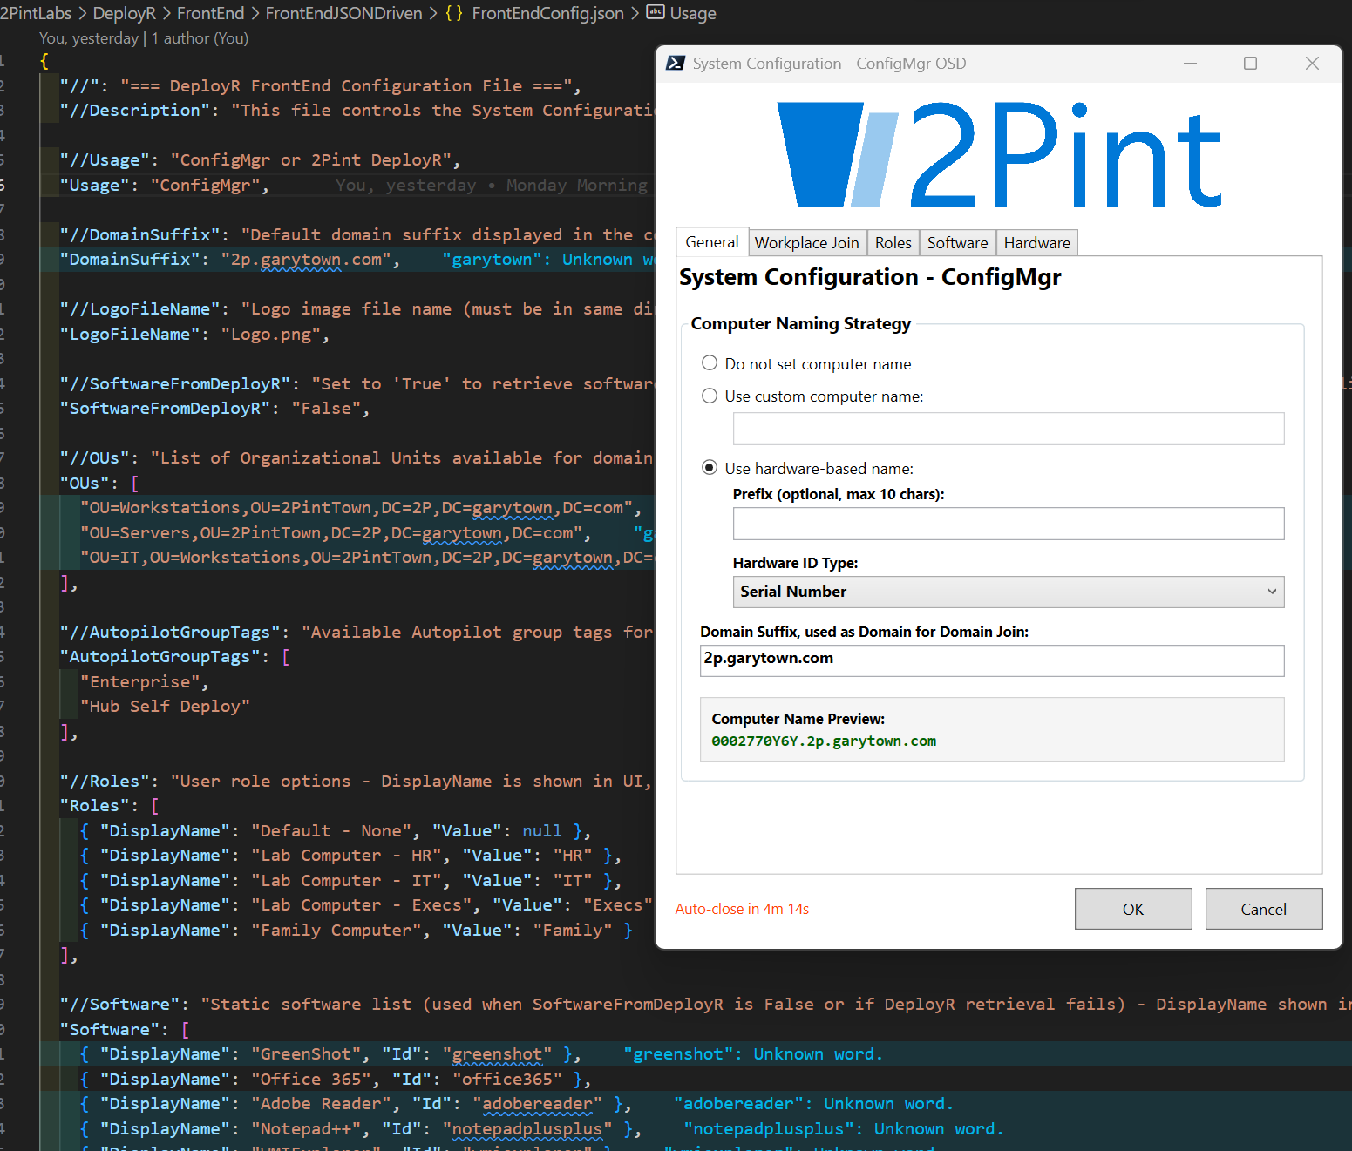Switch to the Workplace Join tab
This screenshot has height=1151, width=1352.
806,243
